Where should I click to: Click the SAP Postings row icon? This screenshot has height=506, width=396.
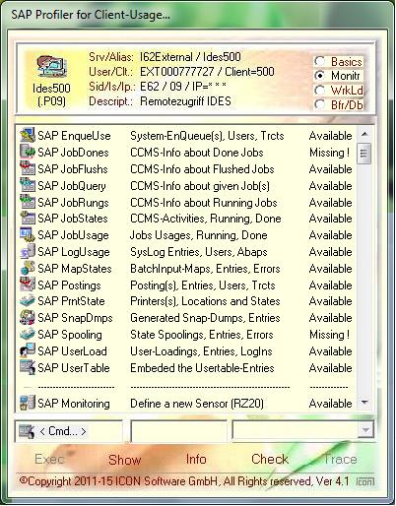pos(28,285)
